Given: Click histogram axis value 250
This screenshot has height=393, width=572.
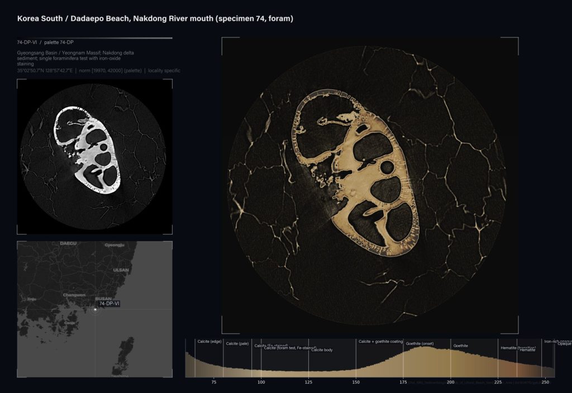Looking at the screenshot, I should coord(545,382).
